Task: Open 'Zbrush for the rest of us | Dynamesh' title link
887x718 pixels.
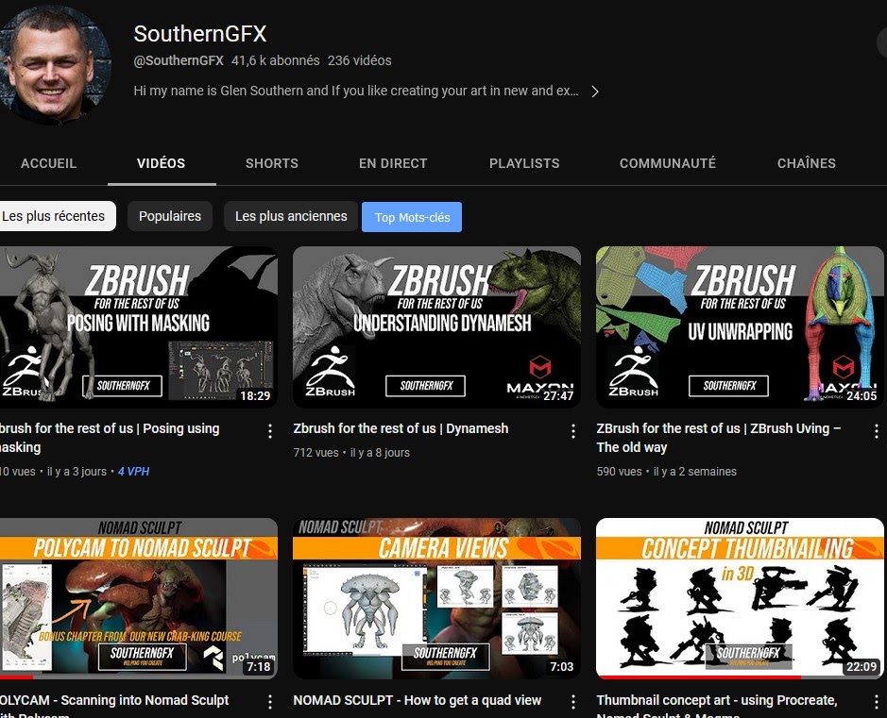Action: click(401, 428)
